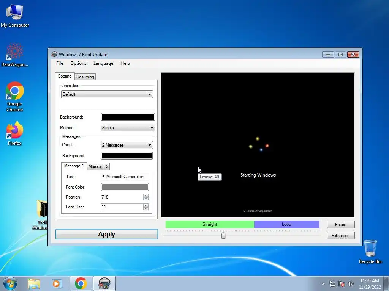Decrease Font Size with down arrow
The image size is (389, 291).
pos(146,209)
